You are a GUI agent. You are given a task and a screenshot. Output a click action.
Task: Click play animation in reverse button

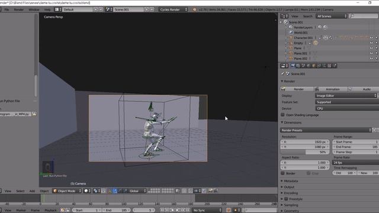pyautogui.click(x=172, y=211)
